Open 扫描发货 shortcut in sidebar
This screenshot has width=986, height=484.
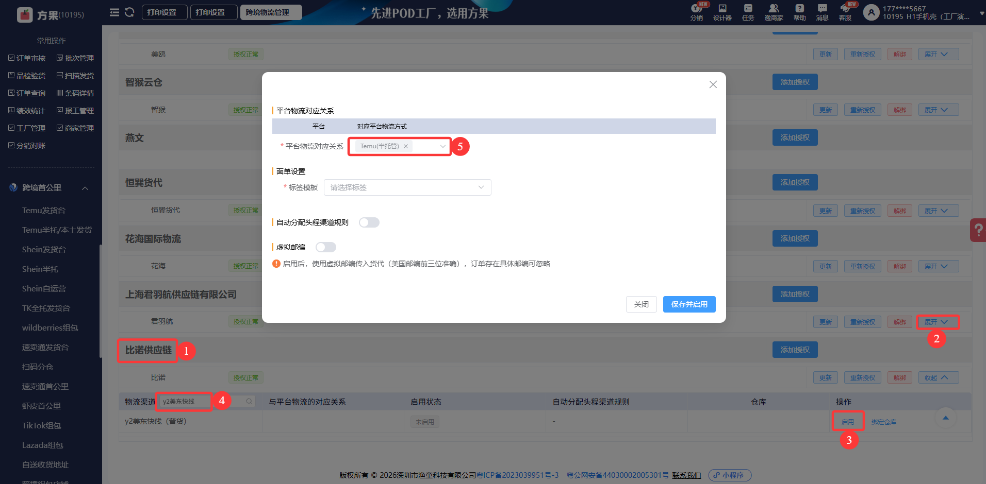coord(75,76)
